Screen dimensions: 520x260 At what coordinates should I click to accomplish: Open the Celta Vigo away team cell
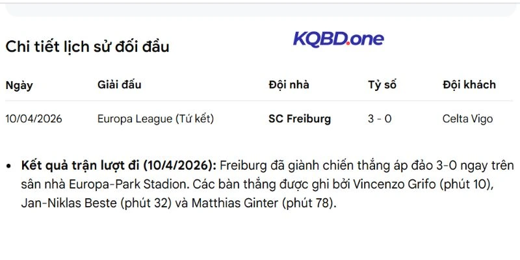[467, 119]
